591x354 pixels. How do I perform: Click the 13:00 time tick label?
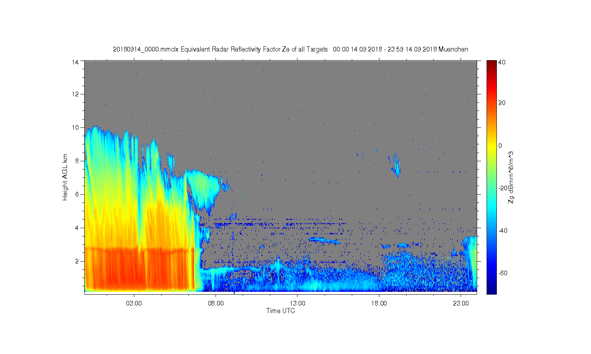coord(297,304)
